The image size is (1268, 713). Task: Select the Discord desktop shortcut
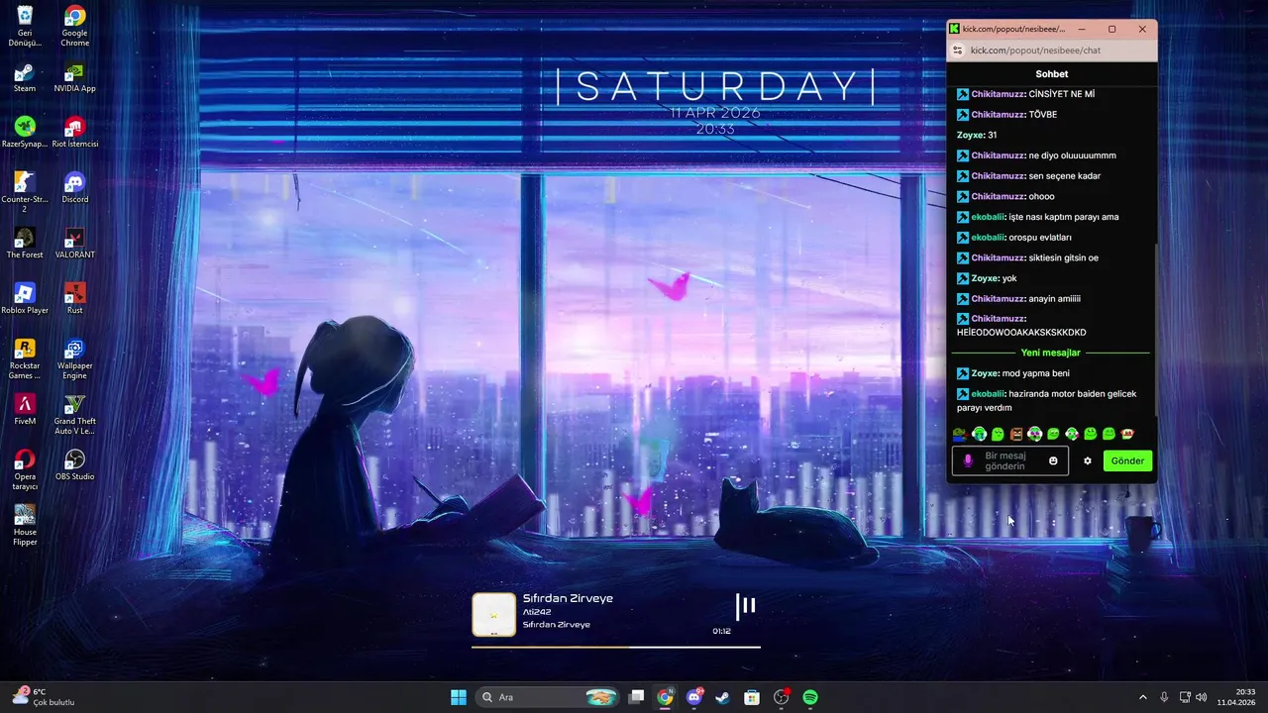74,188
